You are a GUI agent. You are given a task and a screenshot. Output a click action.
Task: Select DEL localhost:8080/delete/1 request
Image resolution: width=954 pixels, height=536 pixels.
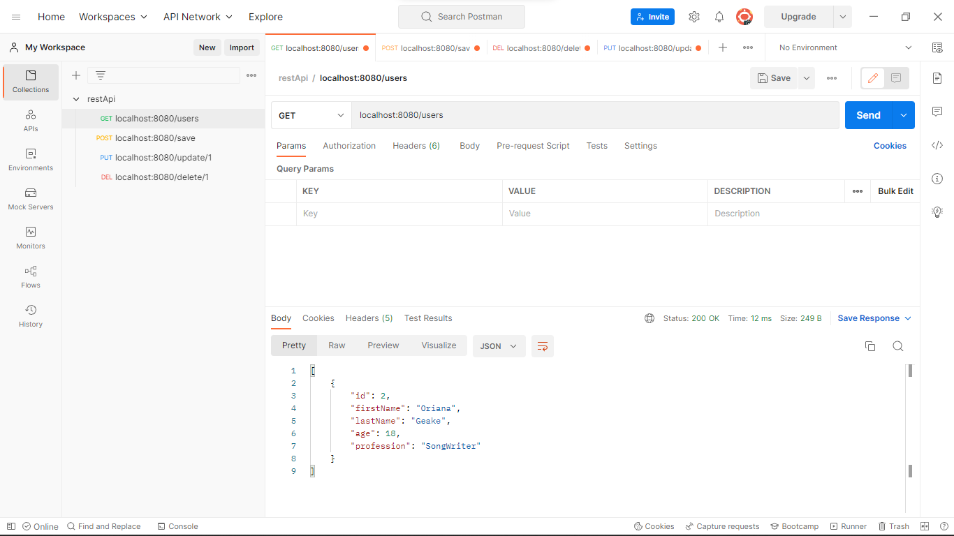tap(163, 177)
